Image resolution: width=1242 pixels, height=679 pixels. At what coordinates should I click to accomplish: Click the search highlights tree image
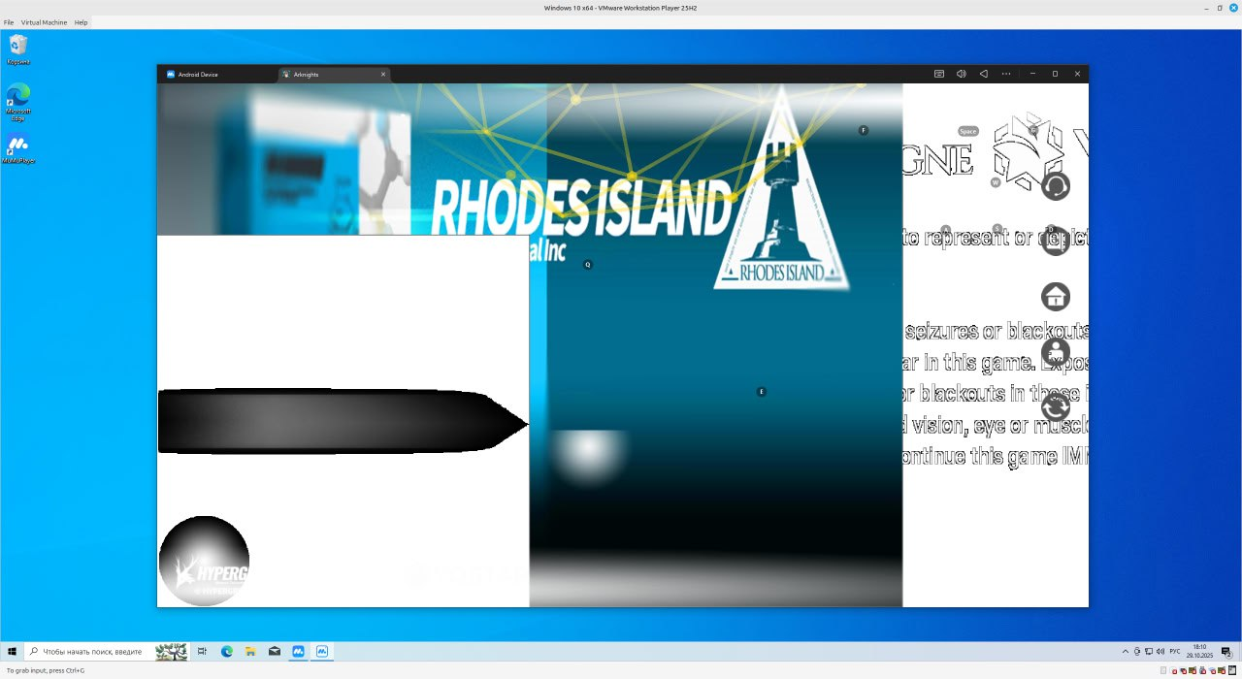172,651
